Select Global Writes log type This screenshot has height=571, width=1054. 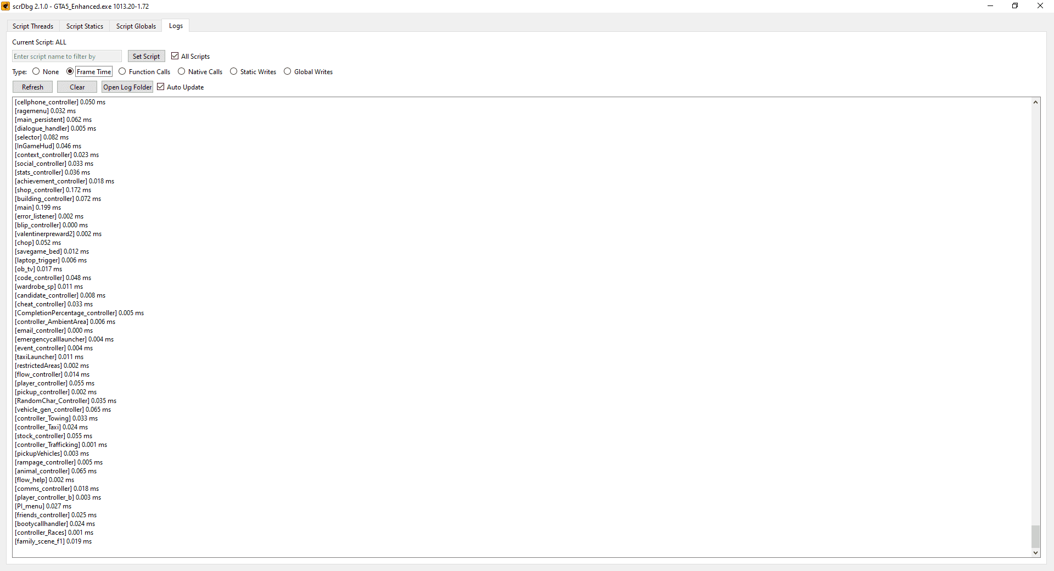point(288,71)
